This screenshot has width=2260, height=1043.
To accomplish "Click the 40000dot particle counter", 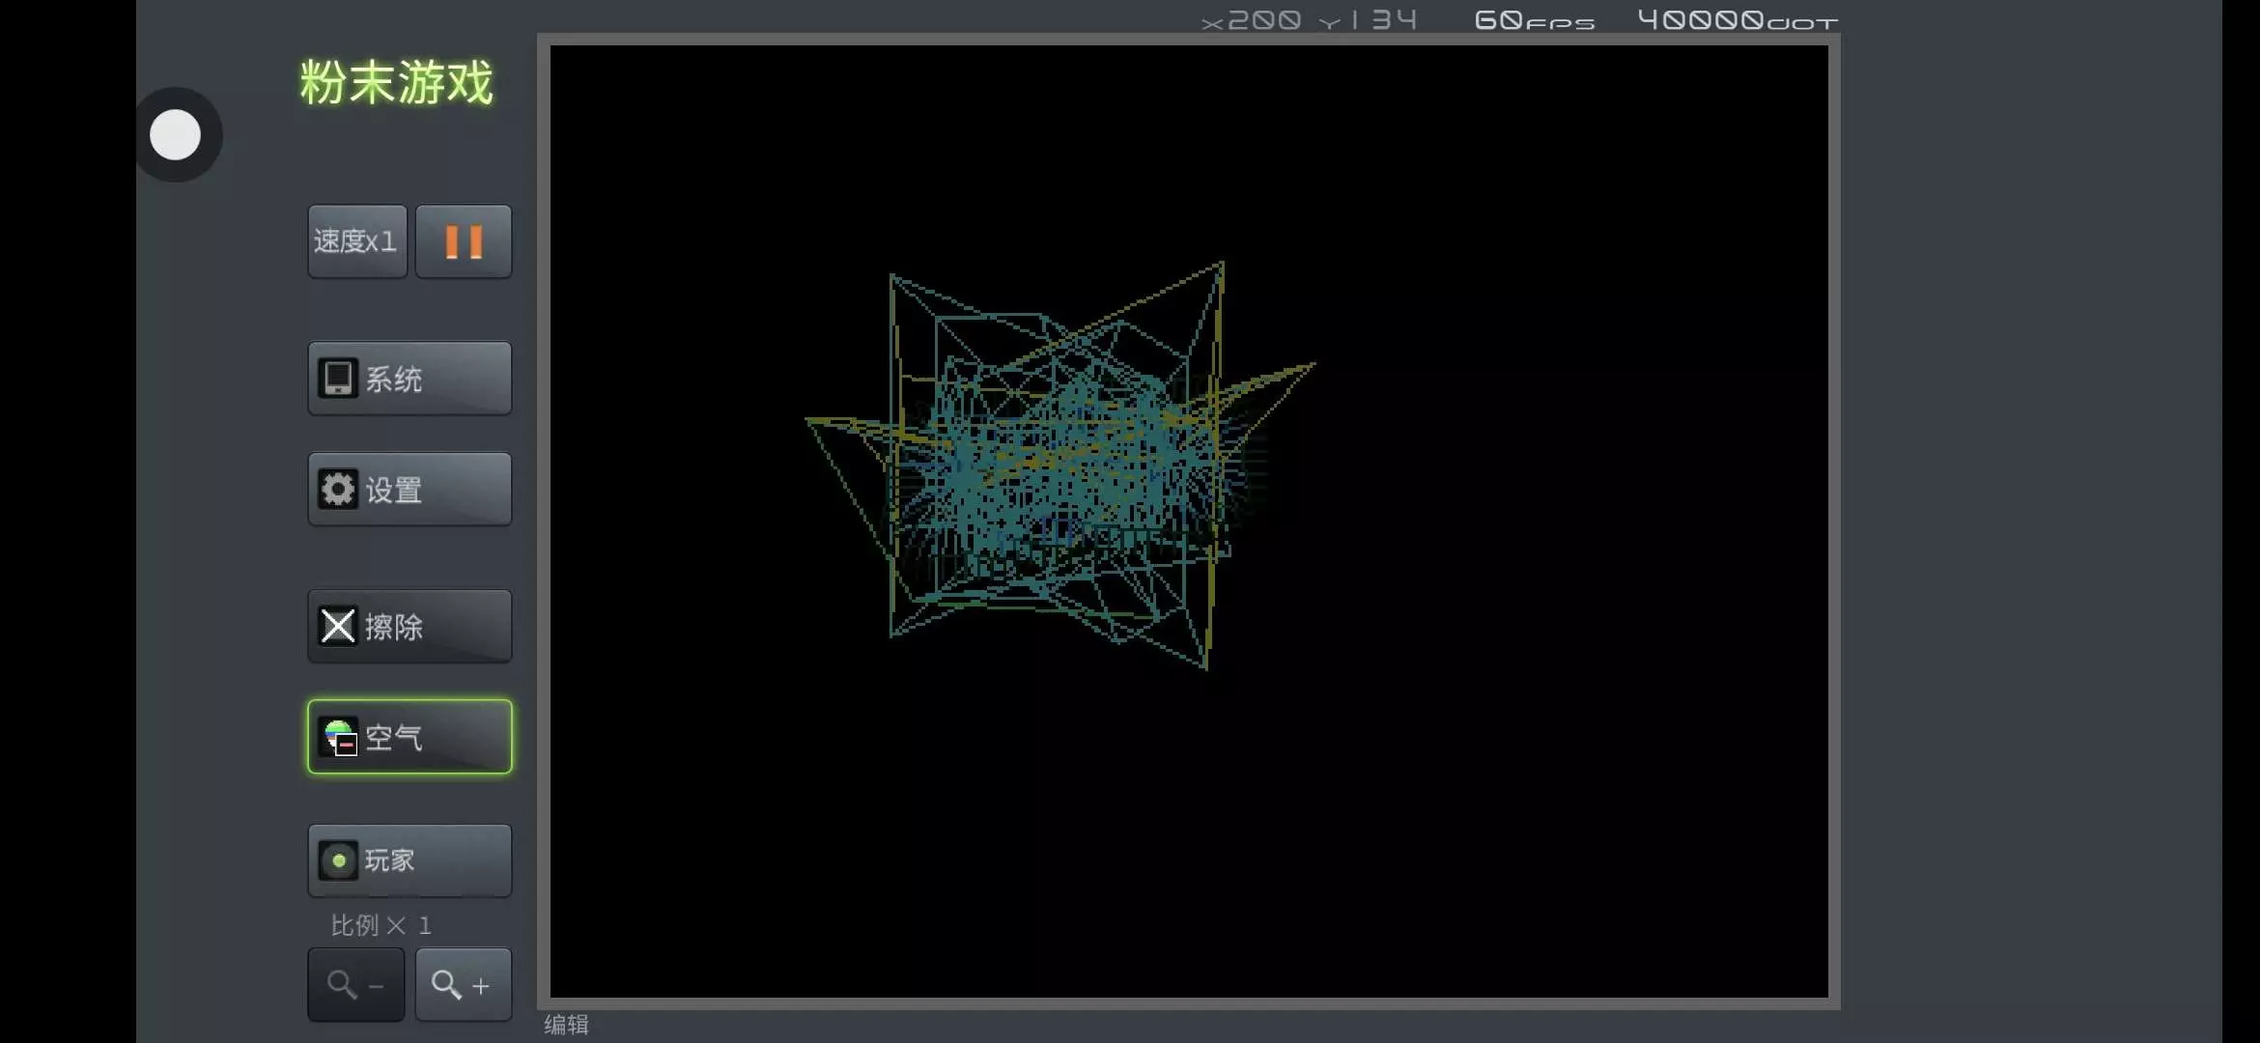I will tap(1737, 20).
